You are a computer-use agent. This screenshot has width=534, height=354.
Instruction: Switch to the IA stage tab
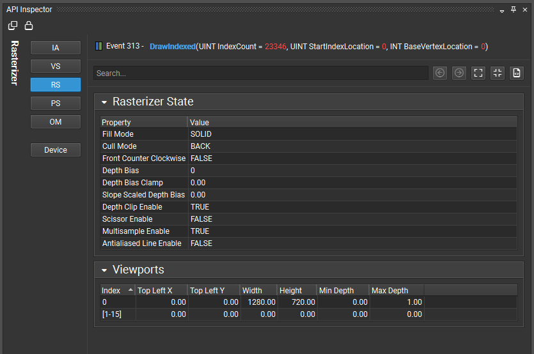tap(56, 48)
